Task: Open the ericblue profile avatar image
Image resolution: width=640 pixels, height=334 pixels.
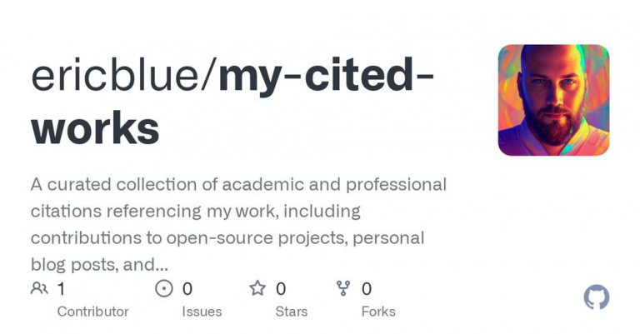Action: click(553, 100)
